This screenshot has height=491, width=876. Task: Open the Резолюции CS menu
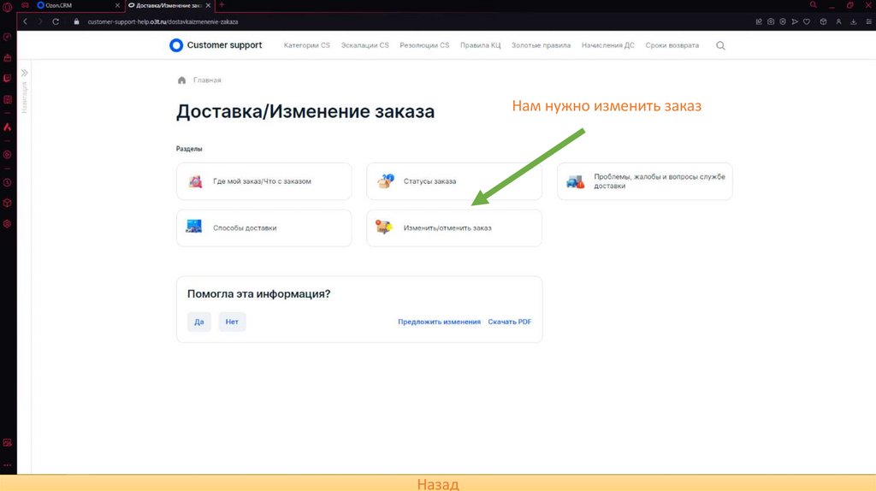tap(424, 45)
